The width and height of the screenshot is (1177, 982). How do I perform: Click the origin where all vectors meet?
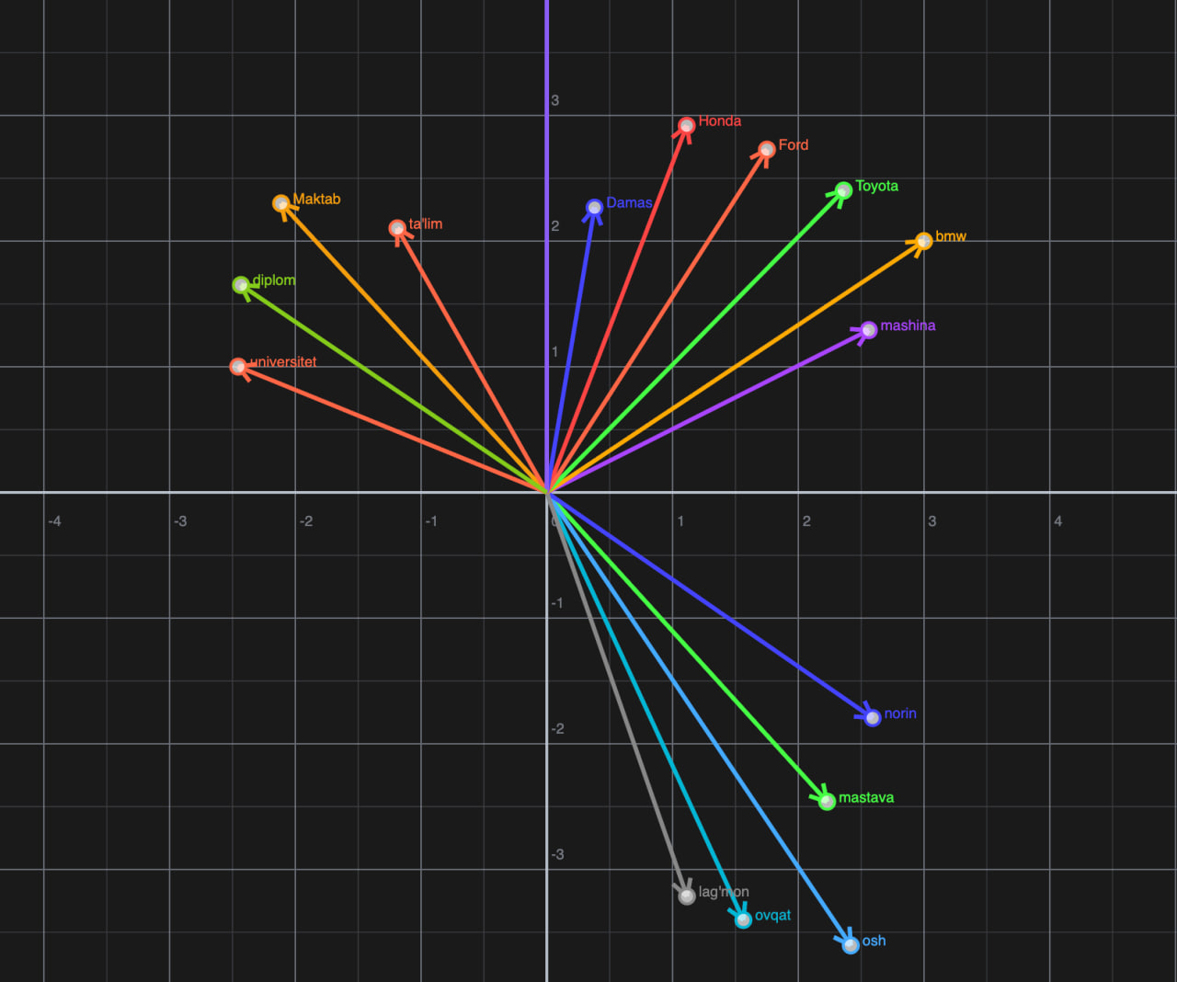pos(547,493)
